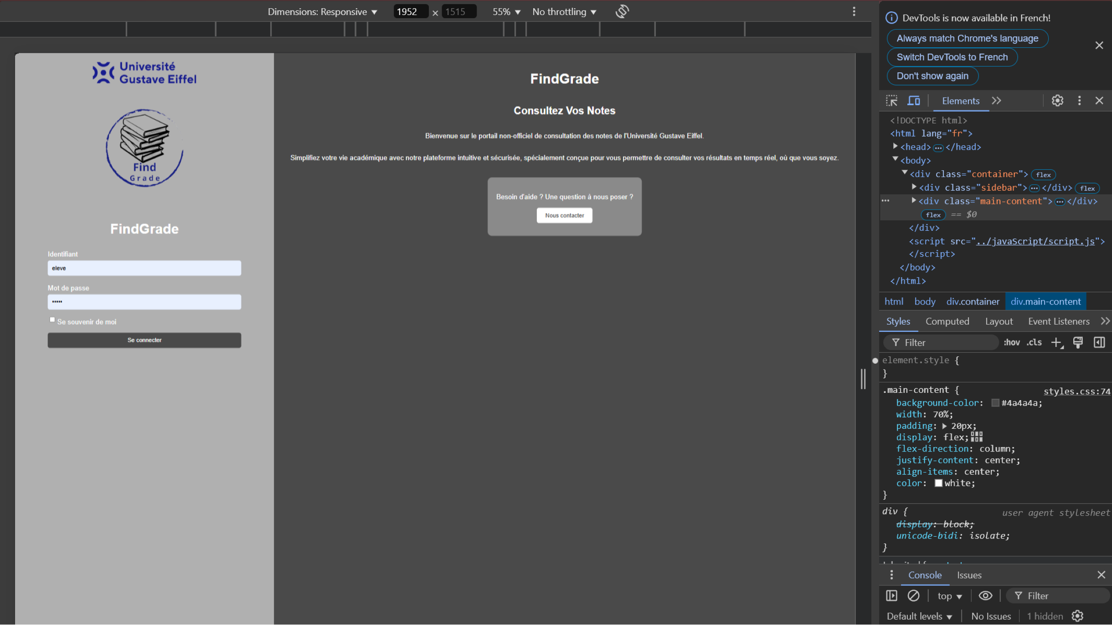The width and height of the screenshot is (1112, 625).
Task: Open the Dimensions Responsive dropdown
Action: click(x=322, y=12)
